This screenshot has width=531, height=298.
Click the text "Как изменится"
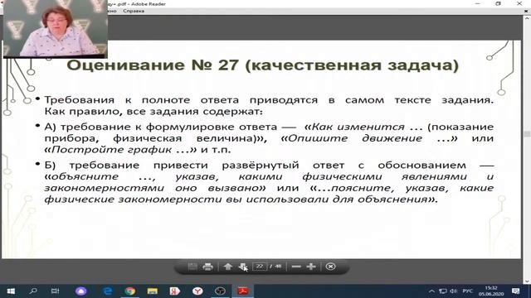tap(358, 127)
